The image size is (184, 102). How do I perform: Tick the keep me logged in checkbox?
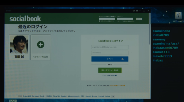point(100,21)
